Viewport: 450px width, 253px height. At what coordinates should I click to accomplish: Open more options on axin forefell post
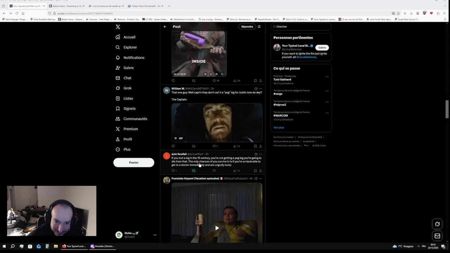[261, 154]
